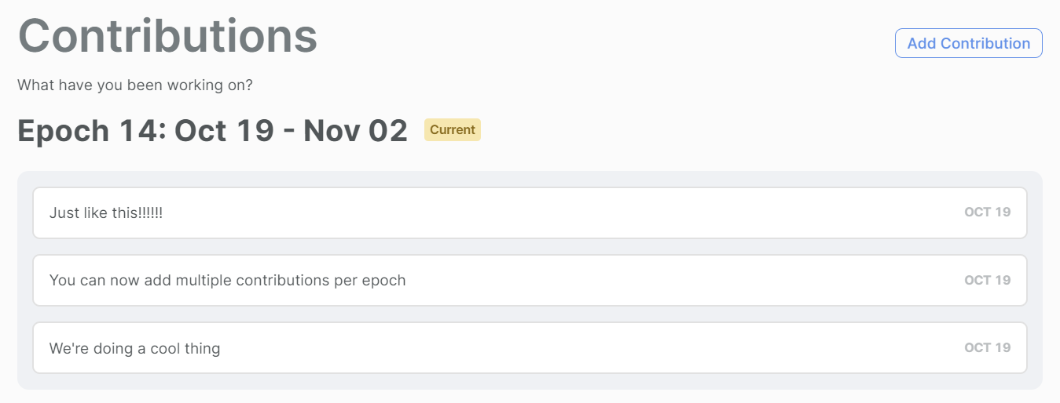This screenshot has height=403, width=1060.
Task: Click the "We're doing a cool thing" text
Action: (x=134, y=348)
